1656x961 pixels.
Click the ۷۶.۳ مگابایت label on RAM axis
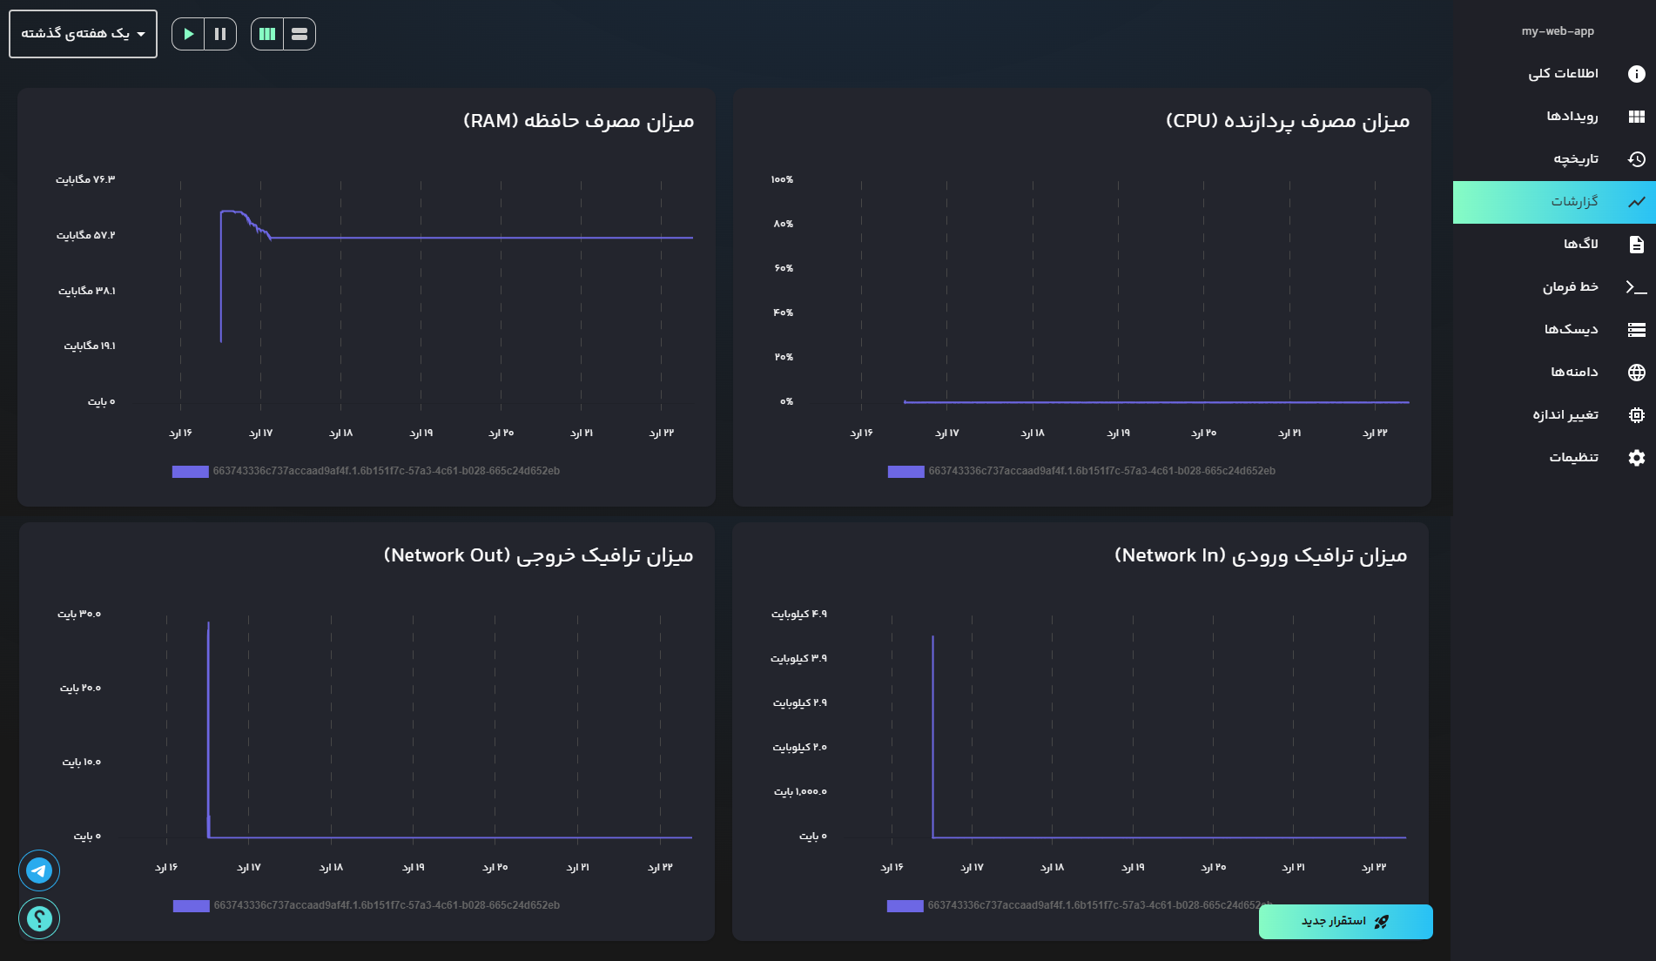[85, 179]
